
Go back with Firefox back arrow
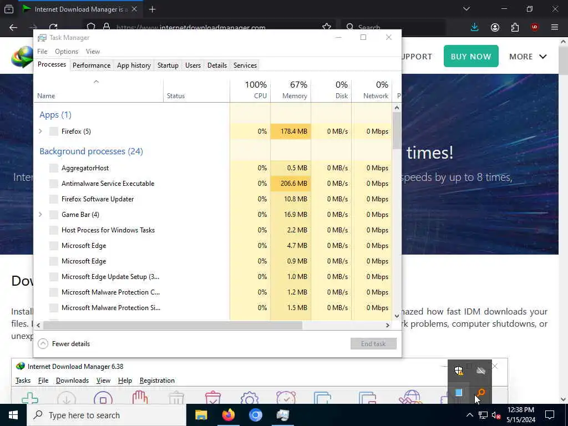pos(13,27)
